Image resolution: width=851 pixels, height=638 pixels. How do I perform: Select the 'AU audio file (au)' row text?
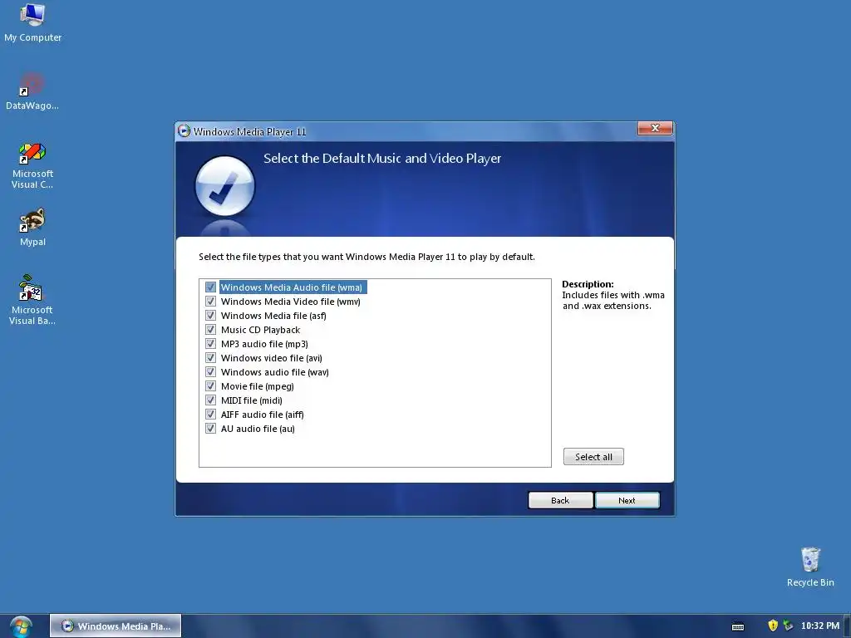click(258, 429)
